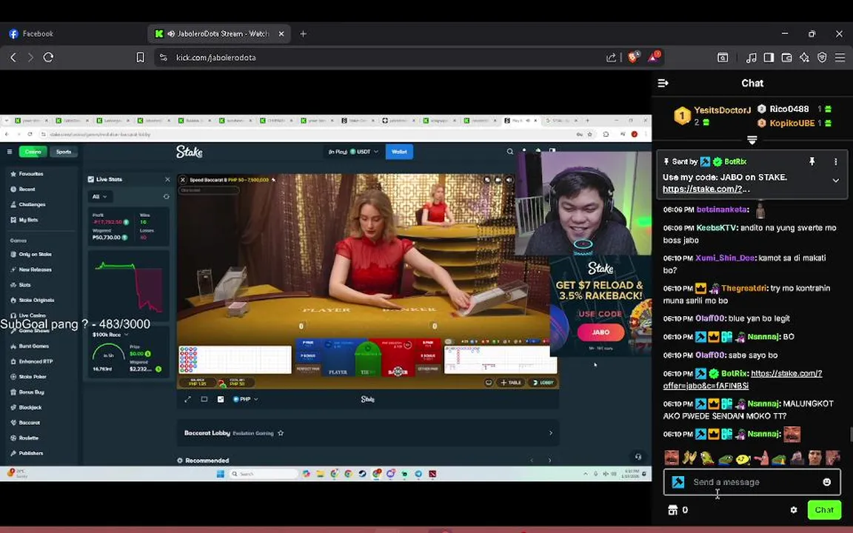Click Wallet button in the streamed Stake window
The height and width of the screenshot is (533, 853).
coord(399,152)
